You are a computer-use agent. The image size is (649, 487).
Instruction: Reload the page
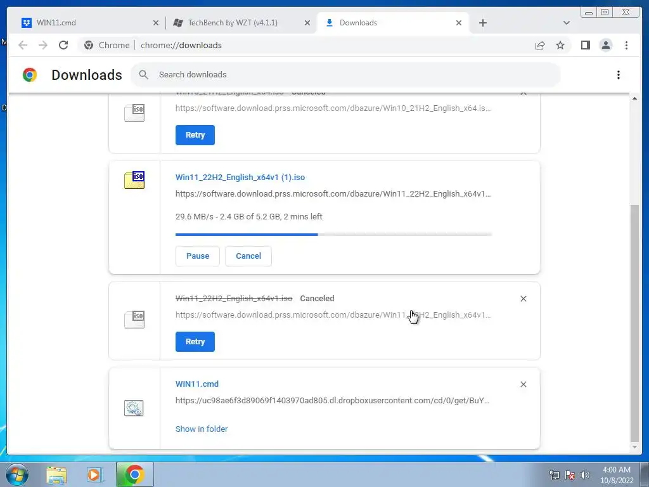(x=63, y=45)
